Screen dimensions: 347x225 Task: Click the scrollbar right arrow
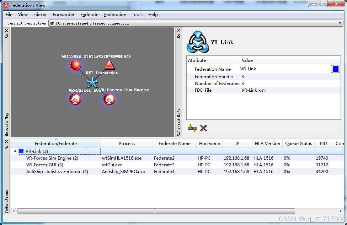[x=341, y=211]
